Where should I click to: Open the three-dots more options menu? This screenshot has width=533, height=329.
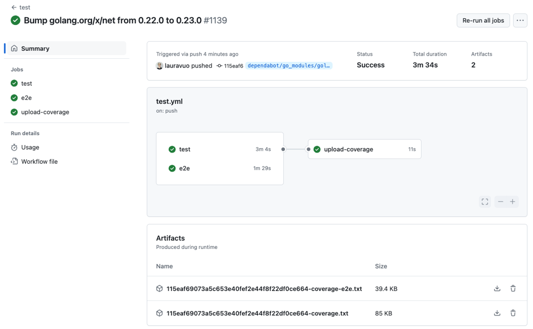point(520,20)
